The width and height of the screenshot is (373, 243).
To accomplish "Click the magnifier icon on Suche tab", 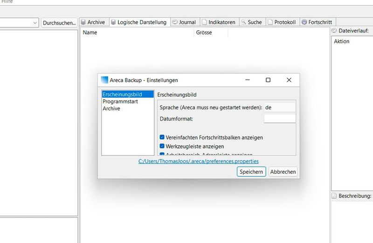I will tap(243, 22).
